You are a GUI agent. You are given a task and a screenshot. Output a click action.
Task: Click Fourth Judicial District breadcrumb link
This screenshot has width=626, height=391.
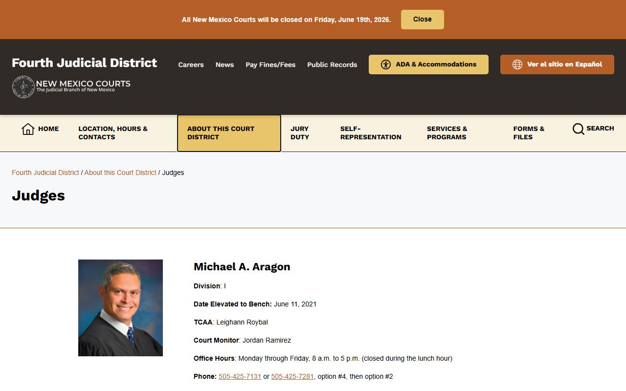coord(45,173)
